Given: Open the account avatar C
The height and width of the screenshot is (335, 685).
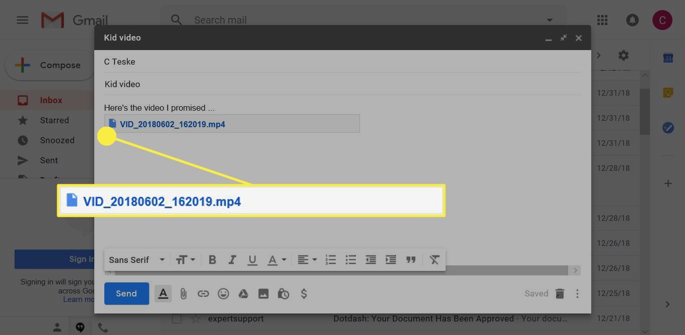Looking at the screenshot, I should tap(662, 20).
